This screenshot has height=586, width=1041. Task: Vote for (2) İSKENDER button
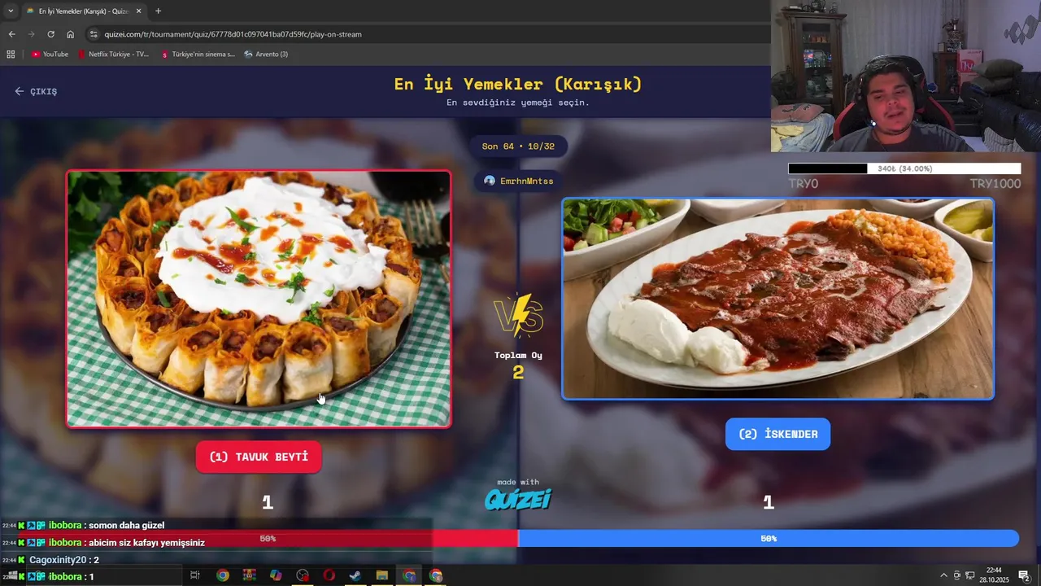pos(777,434)
